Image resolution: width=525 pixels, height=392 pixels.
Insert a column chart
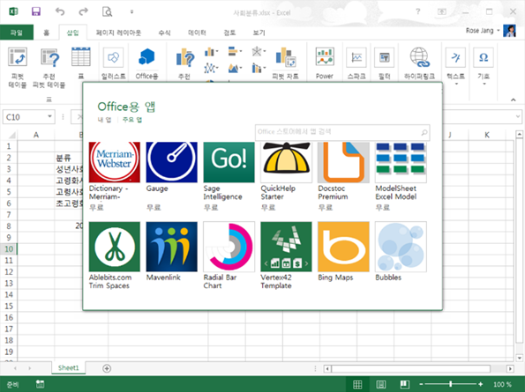[x=211, y=52]
